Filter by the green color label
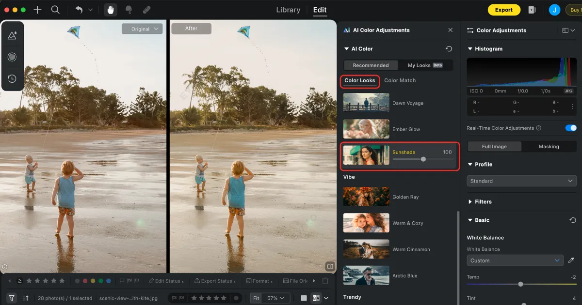This screenshot has width=582, height=305. [x=101, y=281]
